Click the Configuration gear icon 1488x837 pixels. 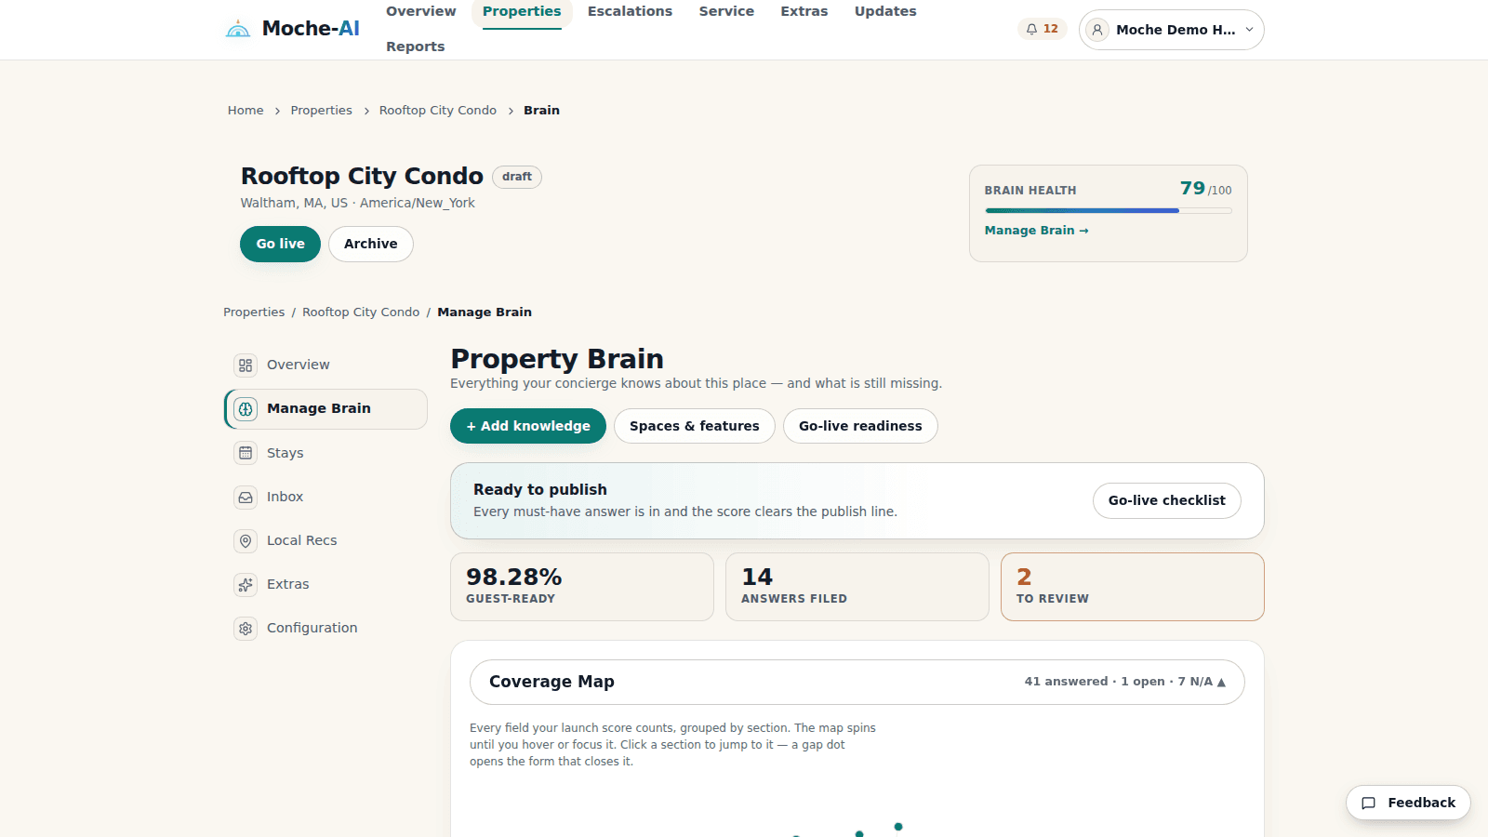click(x=246, y=629)
